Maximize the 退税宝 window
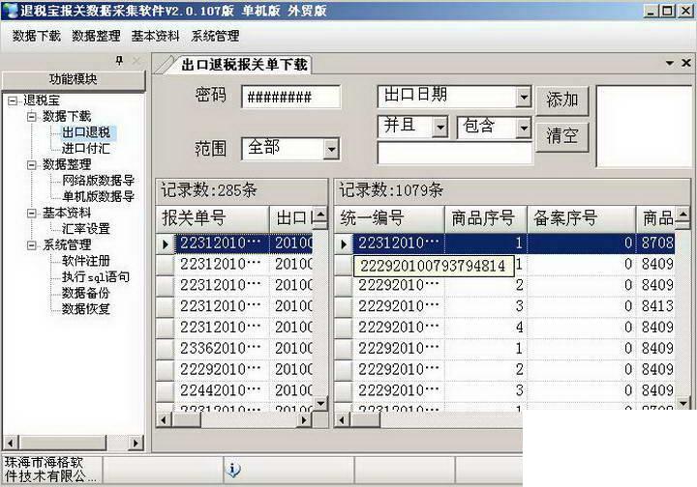697x487 pixels. tap(667, 10)
